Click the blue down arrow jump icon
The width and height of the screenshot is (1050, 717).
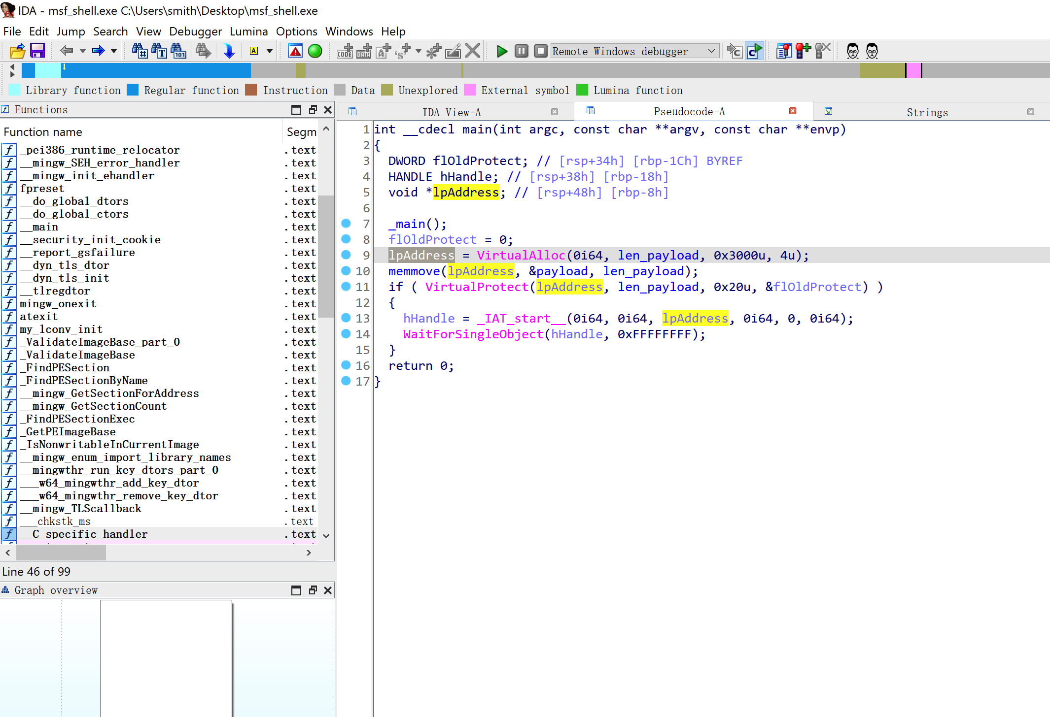pyautogui.click(x=229, y=51)
